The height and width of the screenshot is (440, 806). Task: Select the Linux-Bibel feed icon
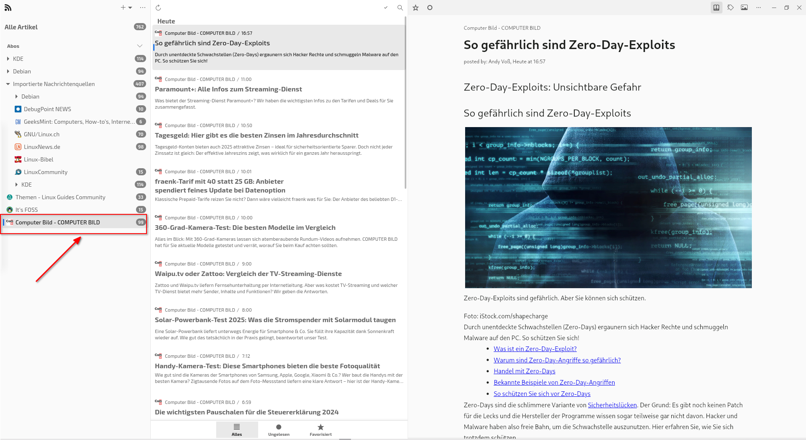coord(18,159)
